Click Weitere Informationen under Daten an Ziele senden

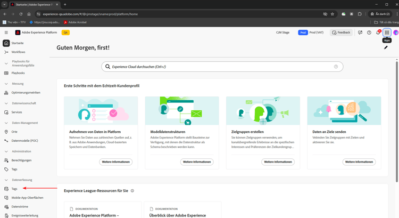pyautogui.click(x=359, y=162)
